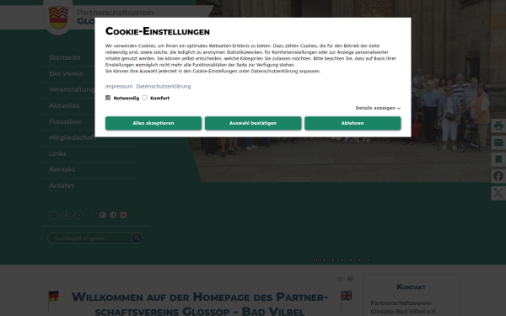
Task: Click the bookmark icon in side toolbar
Action: click(498, 159)
